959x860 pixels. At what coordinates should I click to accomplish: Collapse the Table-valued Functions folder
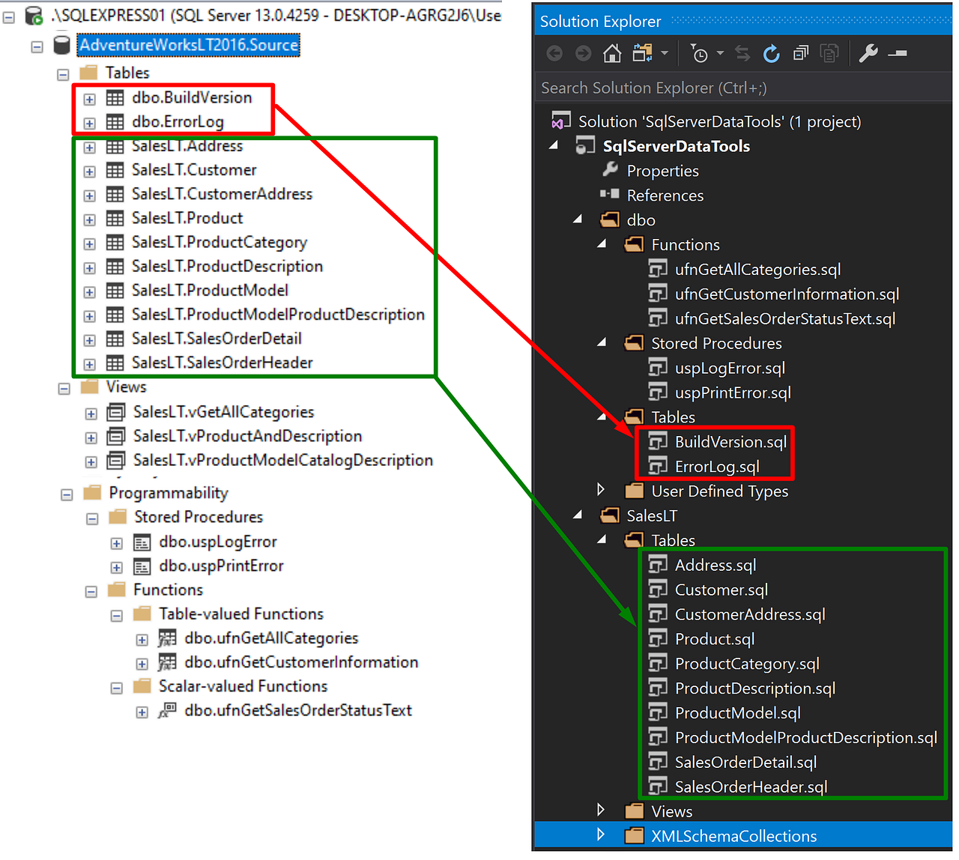point(116,616)
